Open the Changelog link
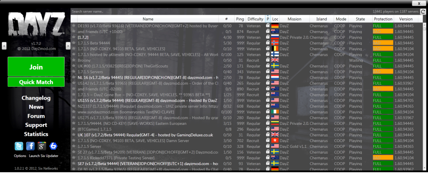The width and height of the screenshot is (428, 186). (x=36, y=98)
